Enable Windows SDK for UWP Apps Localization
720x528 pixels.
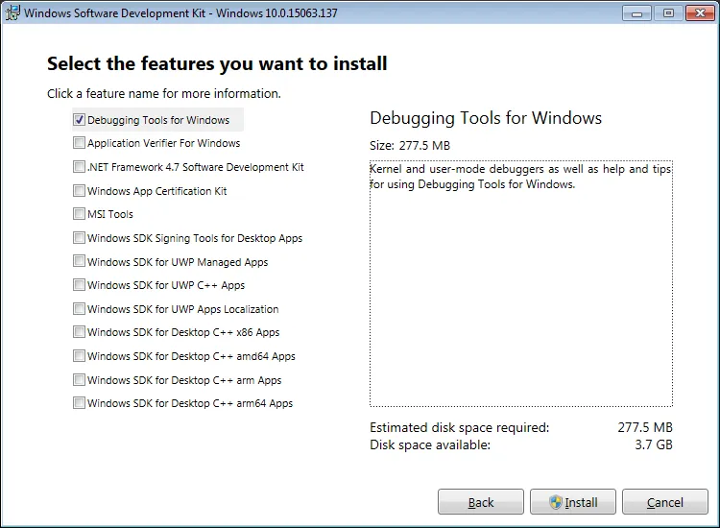click(79, 309)
